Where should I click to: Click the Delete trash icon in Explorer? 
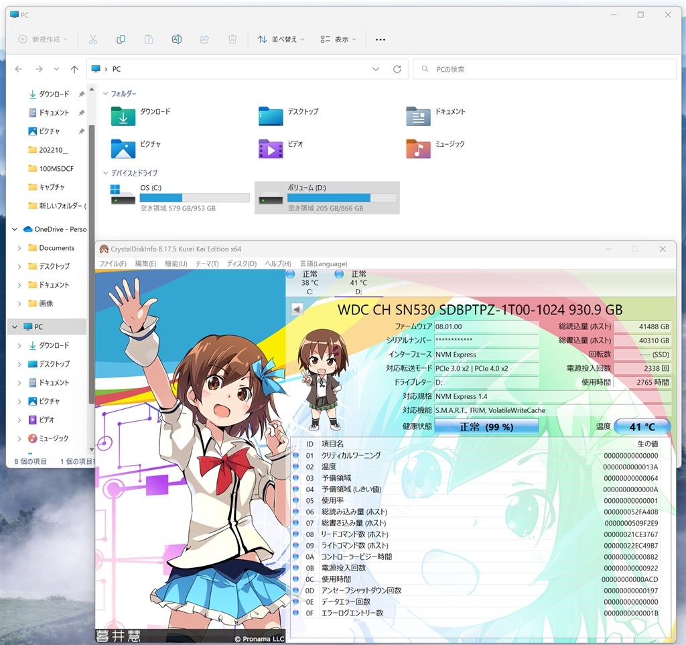point(232,40)
